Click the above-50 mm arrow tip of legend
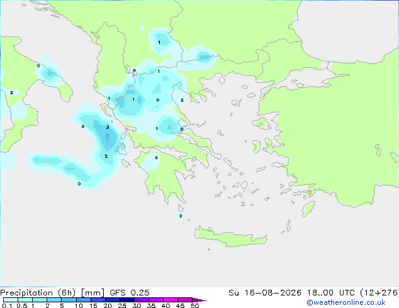 (x=199, y=300)
